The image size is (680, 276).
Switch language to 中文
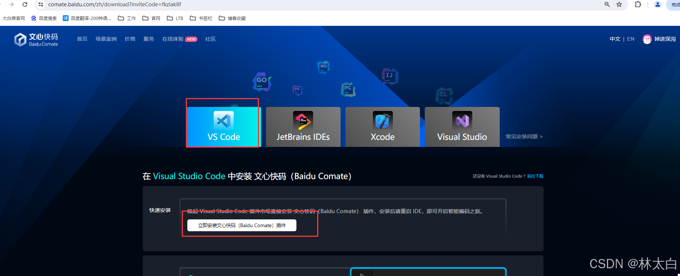click(615, 39)
